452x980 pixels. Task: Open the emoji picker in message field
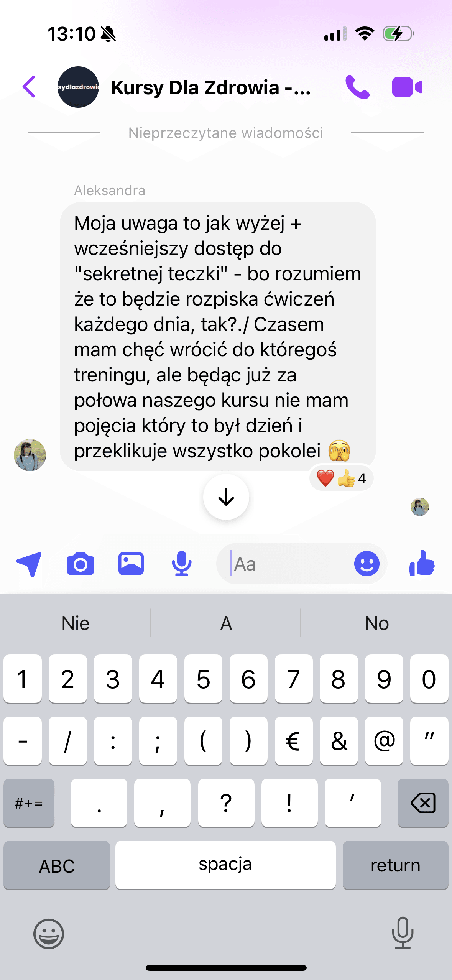pos(367,564)
